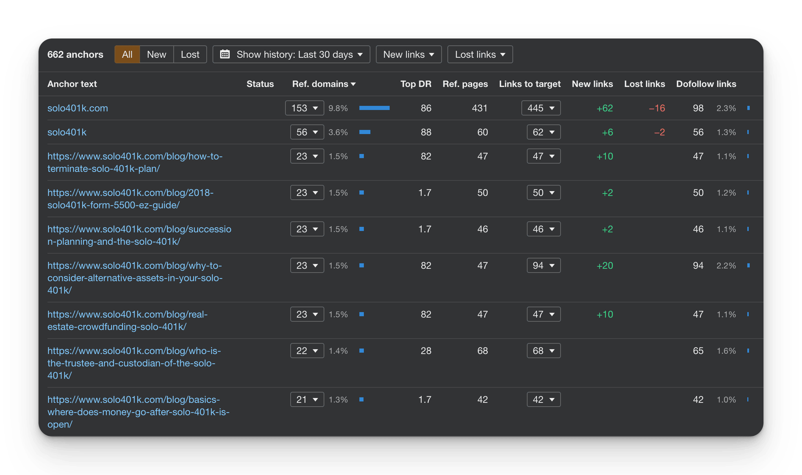Sort by Links to target column
802x475 pixels.
pos(530,84)
